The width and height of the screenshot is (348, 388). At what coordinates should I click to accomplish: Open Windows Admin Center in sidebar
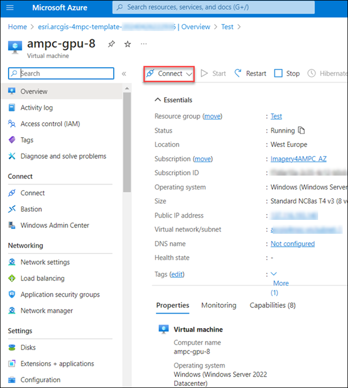click(x=54, y=225)
